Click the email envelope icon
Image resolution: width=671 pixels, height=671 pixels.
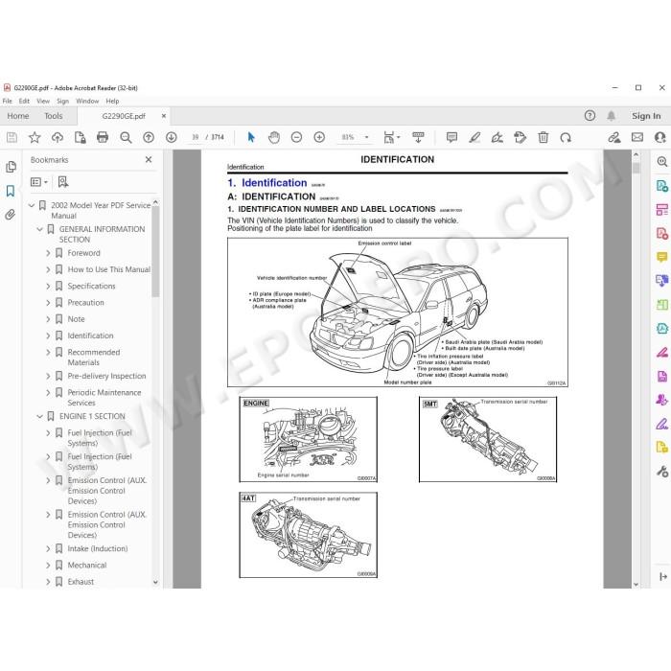637,137
